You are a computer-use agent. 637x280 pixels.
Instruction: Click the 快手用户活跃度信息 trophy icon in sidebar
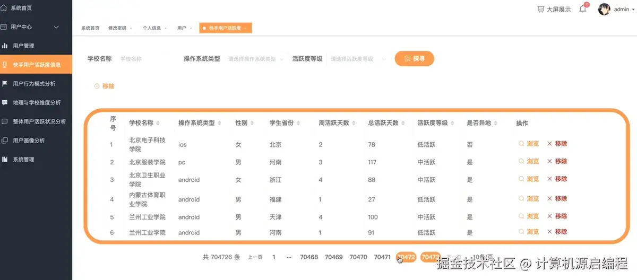tap(5, 65)
